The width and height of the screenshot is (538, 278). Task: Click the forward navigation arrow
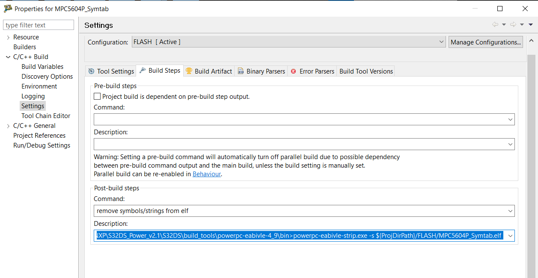pyautogui.click(x=513, y=25)
